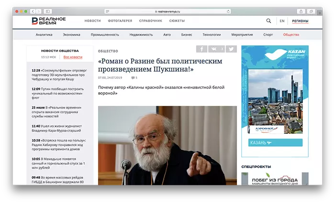335x203 pixels.
Task: Select the Технологии category tab
Action: (x=212, y=35)
